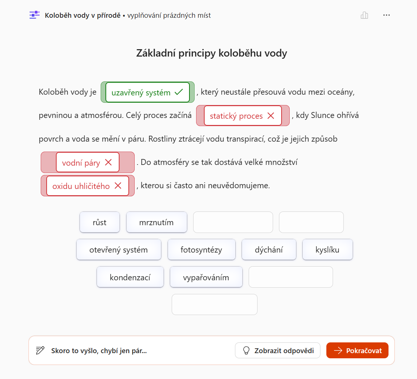This screenshot has width=417, height=379.
Task: Click the X on "statický proces"
Action: point(271,116)
